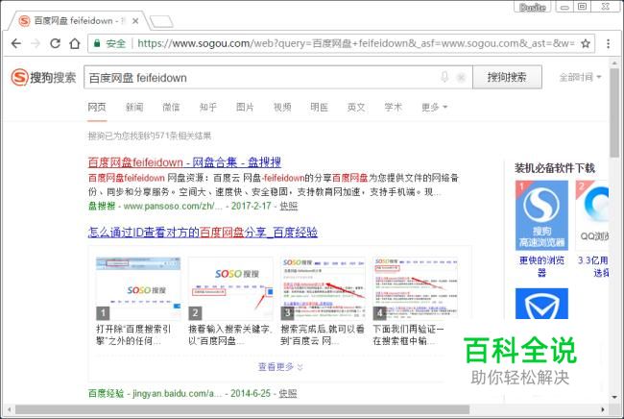This screenshot has height=419, width=624.
Task: Click the vertical scrollbar thumb
Action: [x=614, y=112]
